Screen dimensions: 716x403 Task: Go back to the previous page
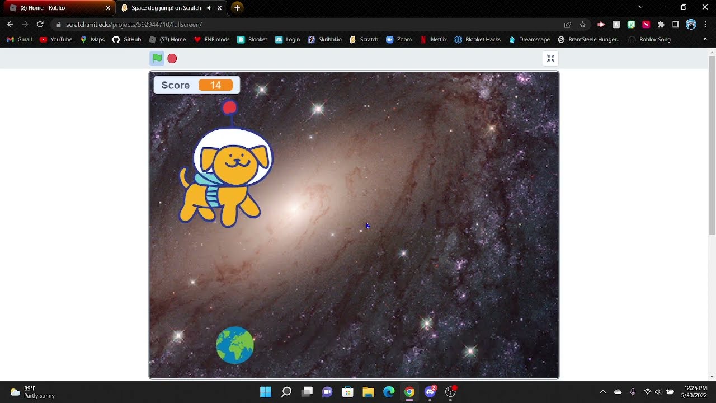(10, 25)
